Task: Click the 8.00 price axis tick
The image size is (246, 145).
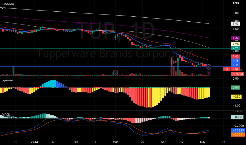Action: pyautogui.click(x=235, y=13)
